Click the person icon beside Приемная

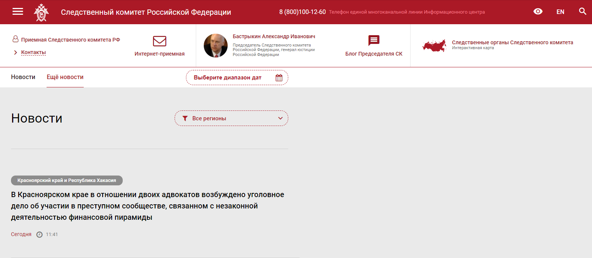16,39
